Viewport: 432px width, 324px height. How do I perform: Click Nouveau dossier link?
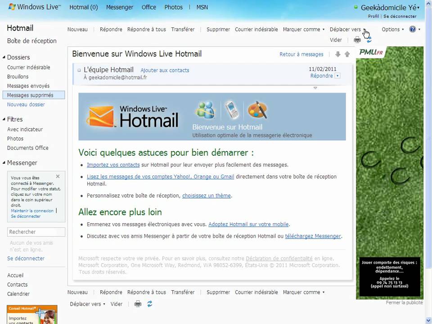(x=26, y=104)
